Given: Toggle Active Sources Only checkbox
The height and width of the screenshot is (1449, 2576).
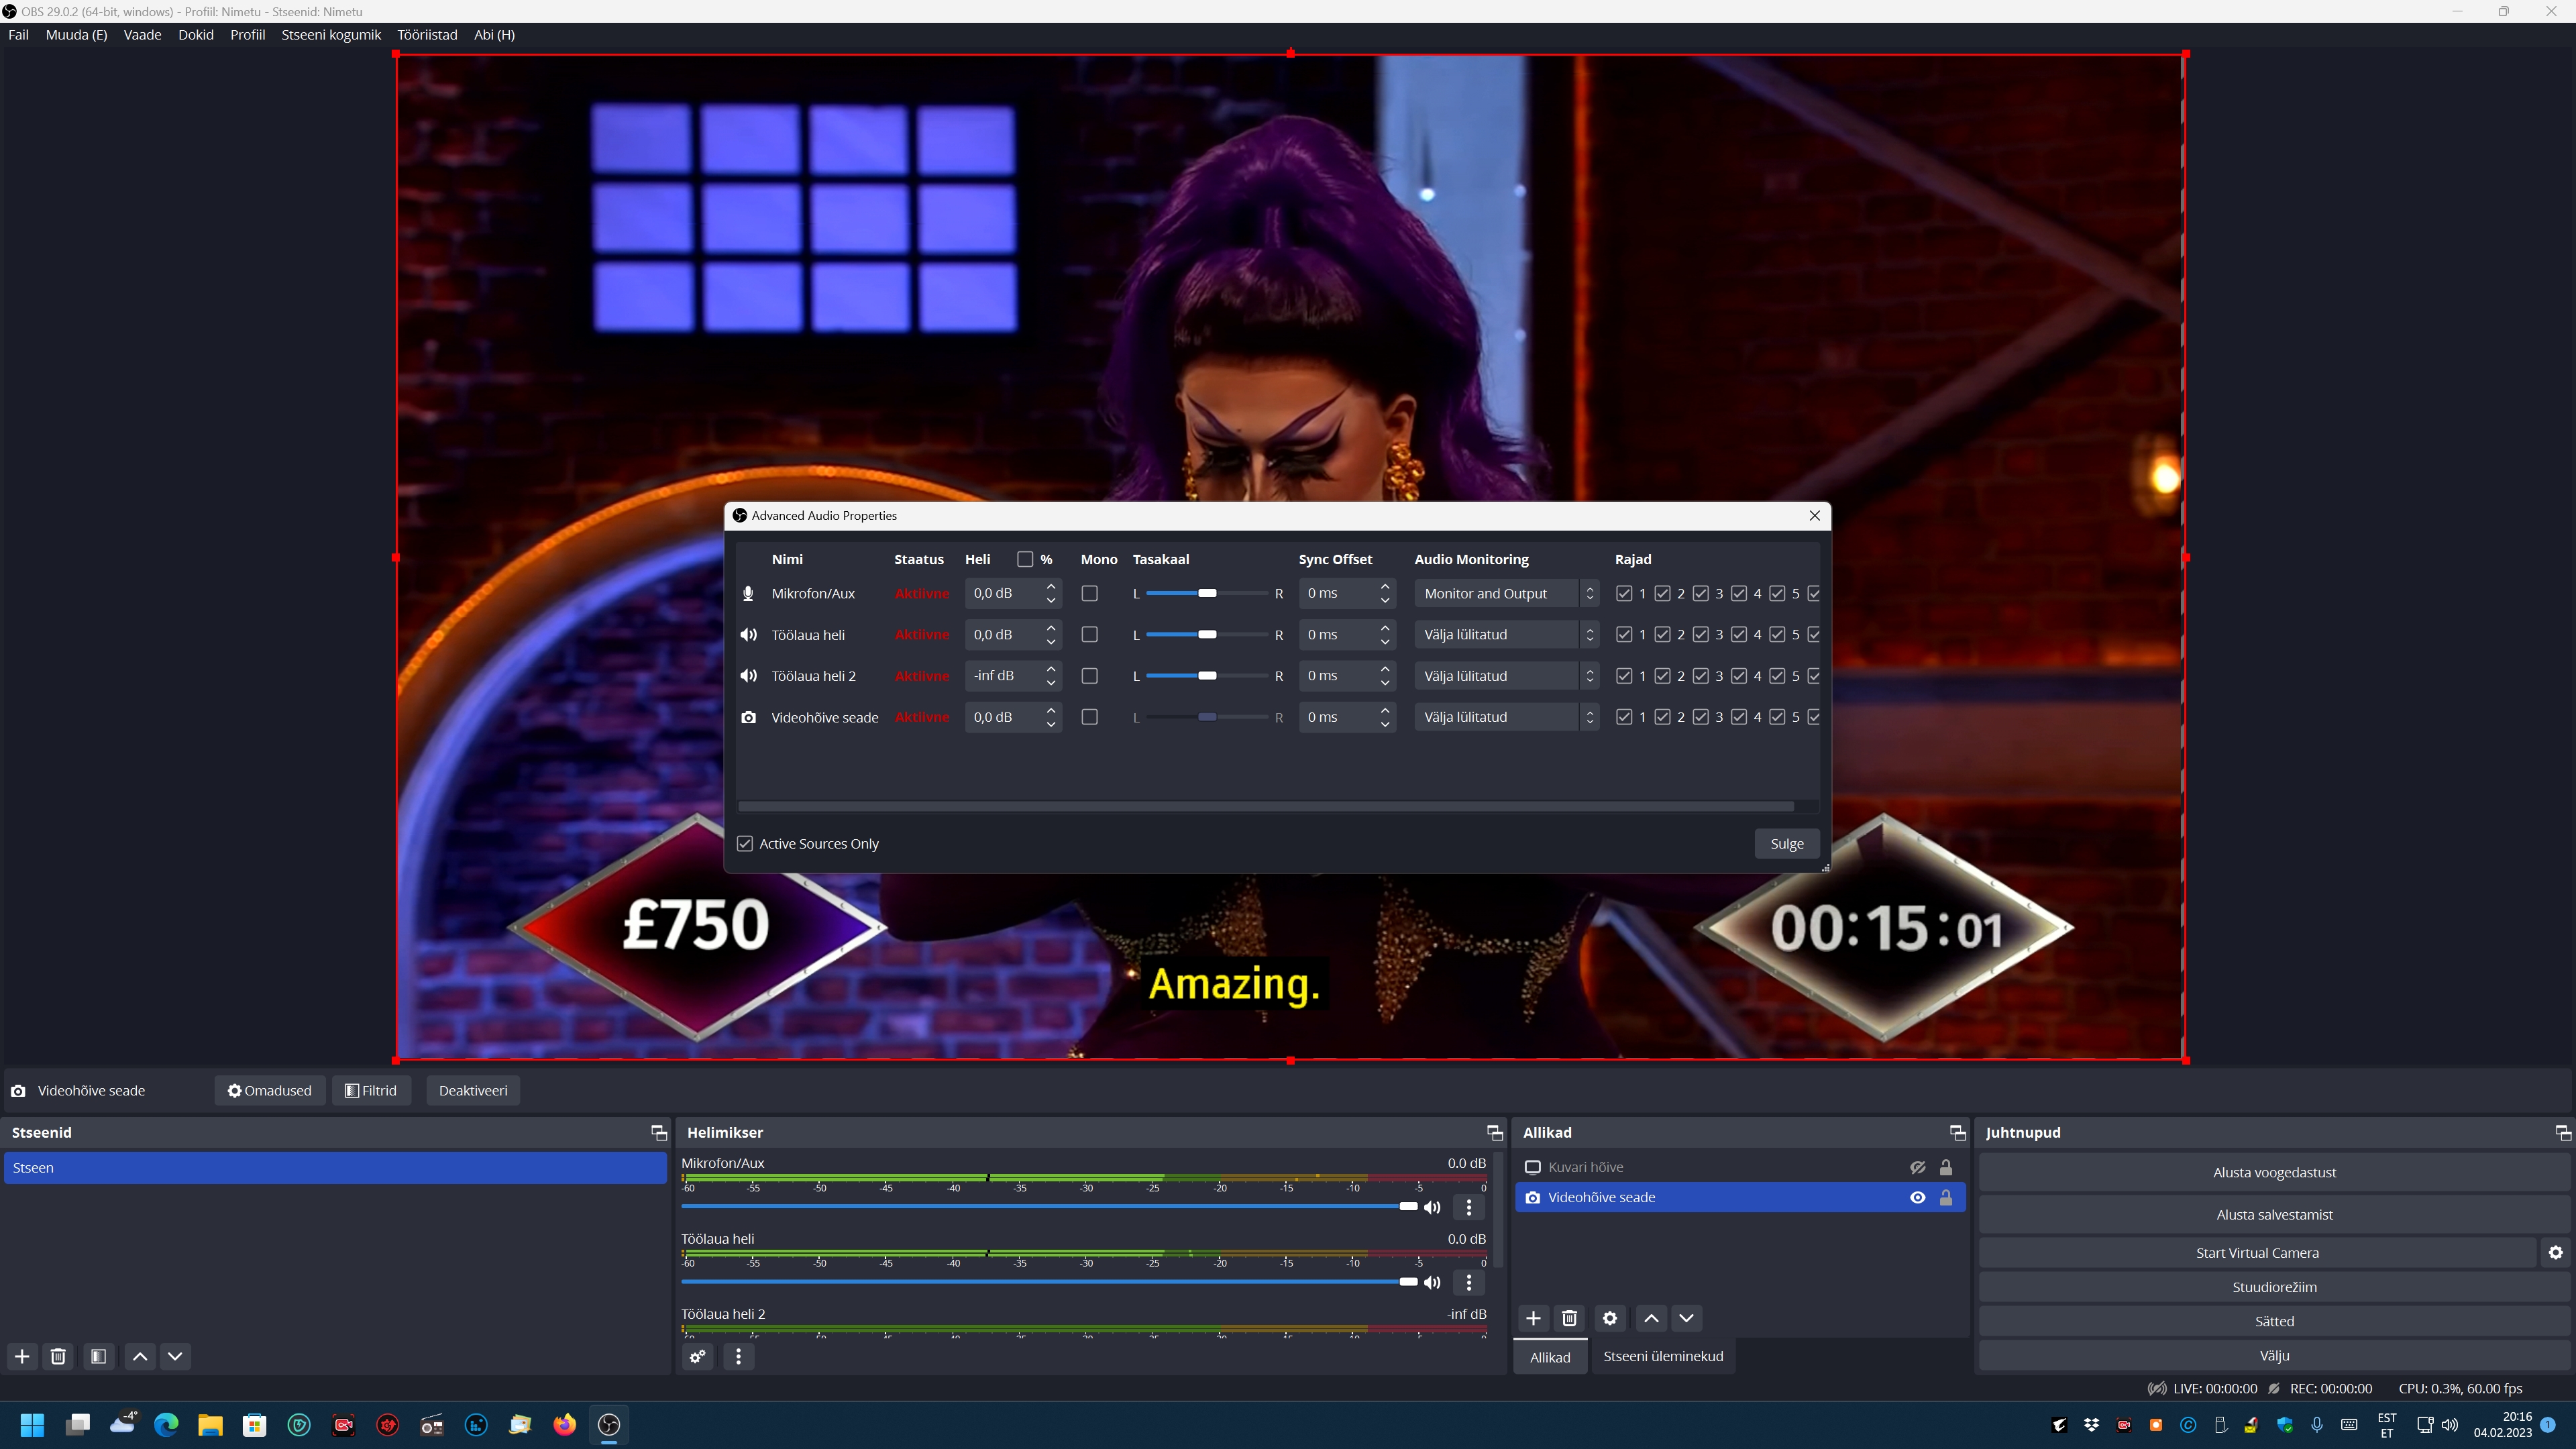Looking at the screenshot, I should click(x=745, y=843).
